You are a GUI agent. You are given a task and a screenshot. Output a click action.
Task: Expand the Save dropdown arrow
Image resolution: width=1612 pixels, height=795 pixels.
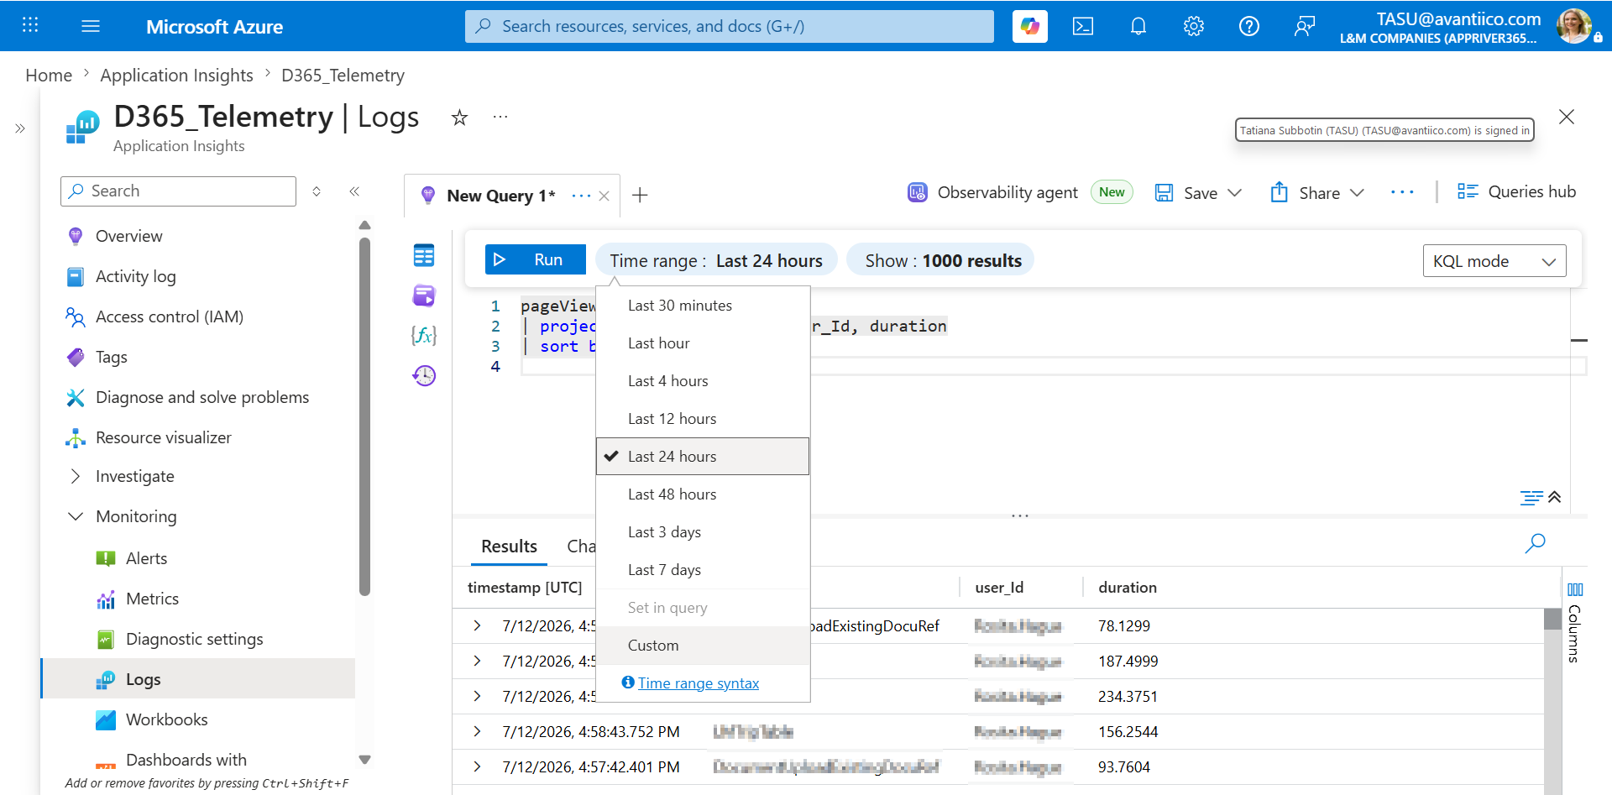[x=1235, y=193]
